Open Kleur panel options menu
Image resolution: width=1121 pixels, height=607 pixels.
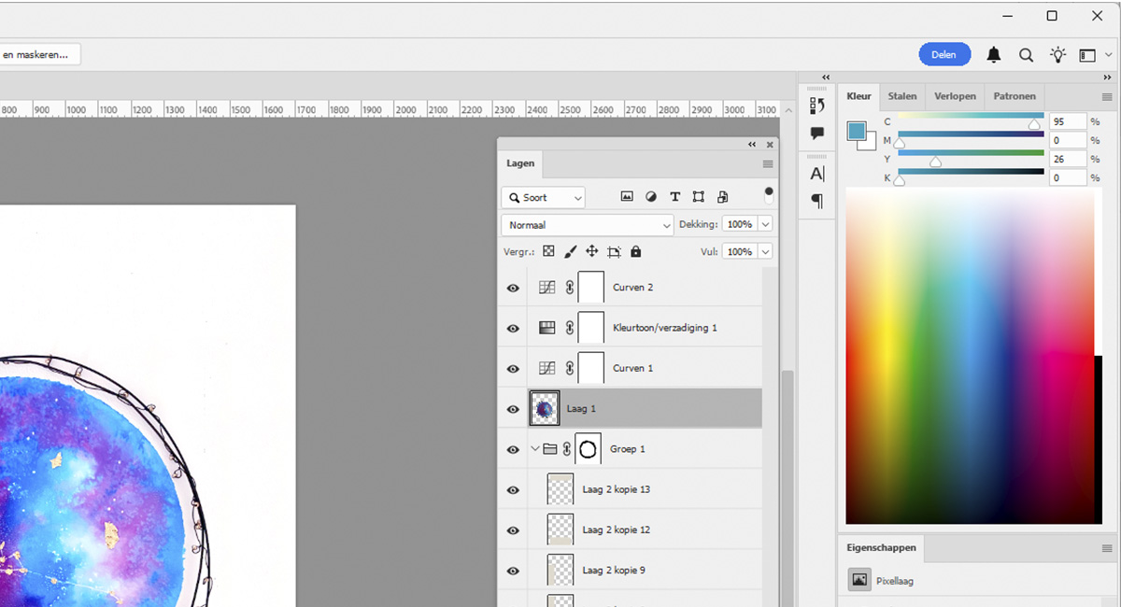(1107, 96)
